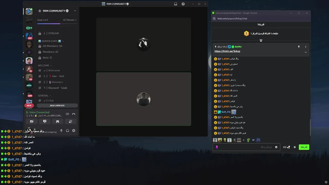Expand the gift leaderboard arrow in Kick chat
The image size is (329, 185).
261,41
